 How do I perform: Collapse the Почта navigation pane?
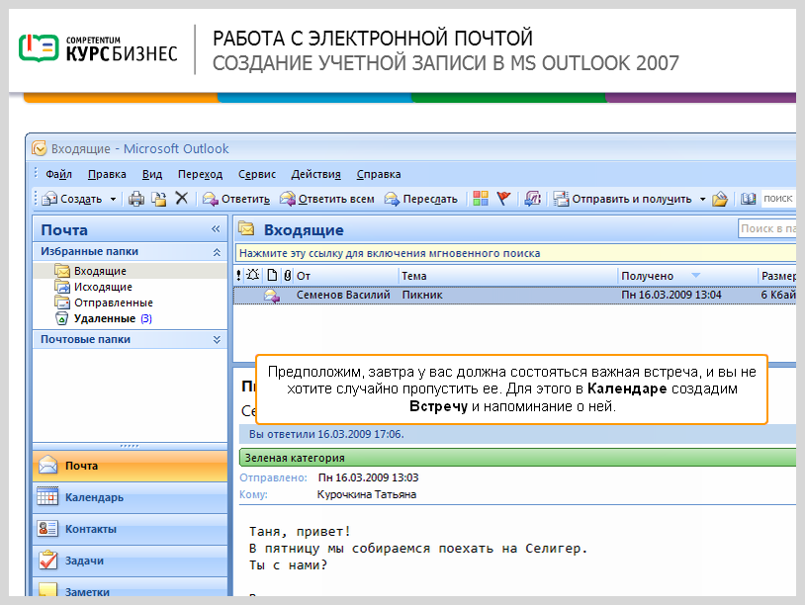pyautogui.click(x=216, y=229)
